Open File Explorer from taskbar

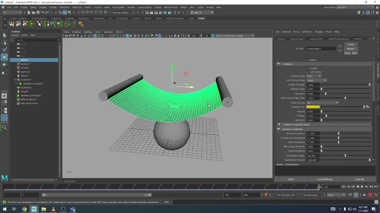[x=44, y=209]
